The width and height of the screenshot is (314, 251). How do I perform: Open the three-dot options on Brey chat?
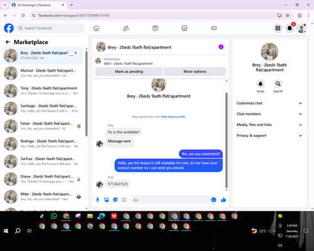pos(72,56)
